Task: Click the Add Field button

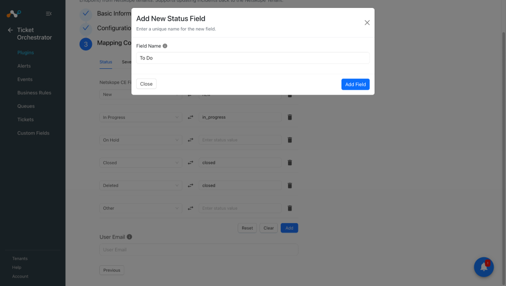Action: click(x=355, y=84)
